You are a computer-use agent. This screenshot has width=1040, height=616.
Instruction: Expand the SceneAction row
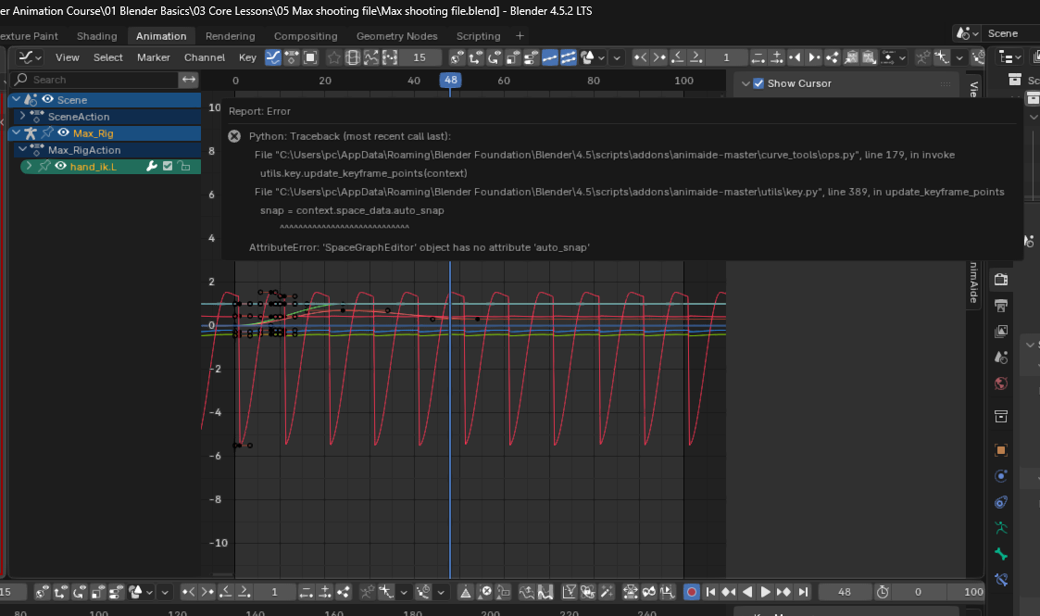pos(22,116)
